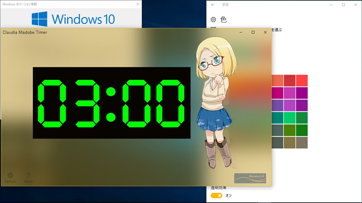Click the Bluewater Soft logo
Image resolution: width=362 pixels, height=203 pixels.
(x=250, y=178)
